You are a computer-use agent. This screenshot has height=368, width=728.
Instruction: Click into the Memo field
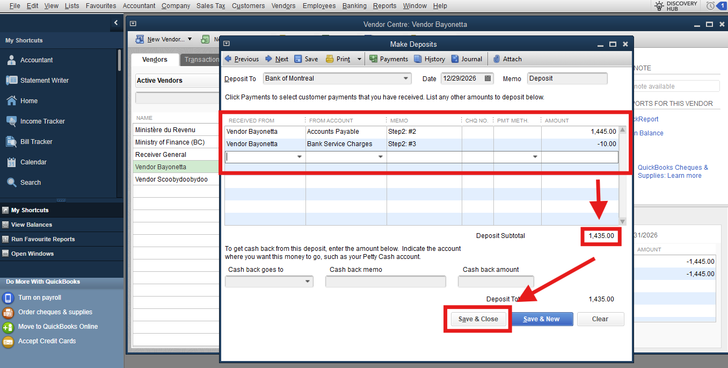pos(567,78)
